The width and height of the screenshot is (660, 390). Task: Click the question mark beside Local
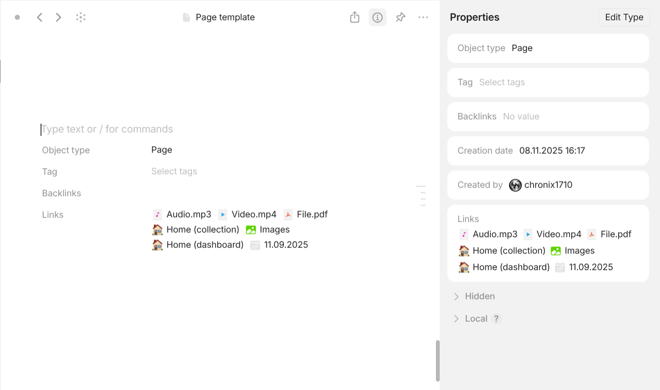coord(496,319)
